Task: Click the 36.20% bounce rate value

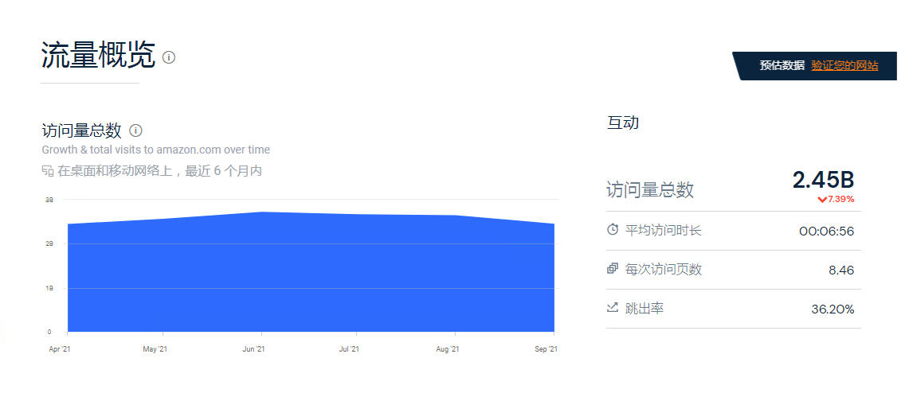Action: coord(833,309)
